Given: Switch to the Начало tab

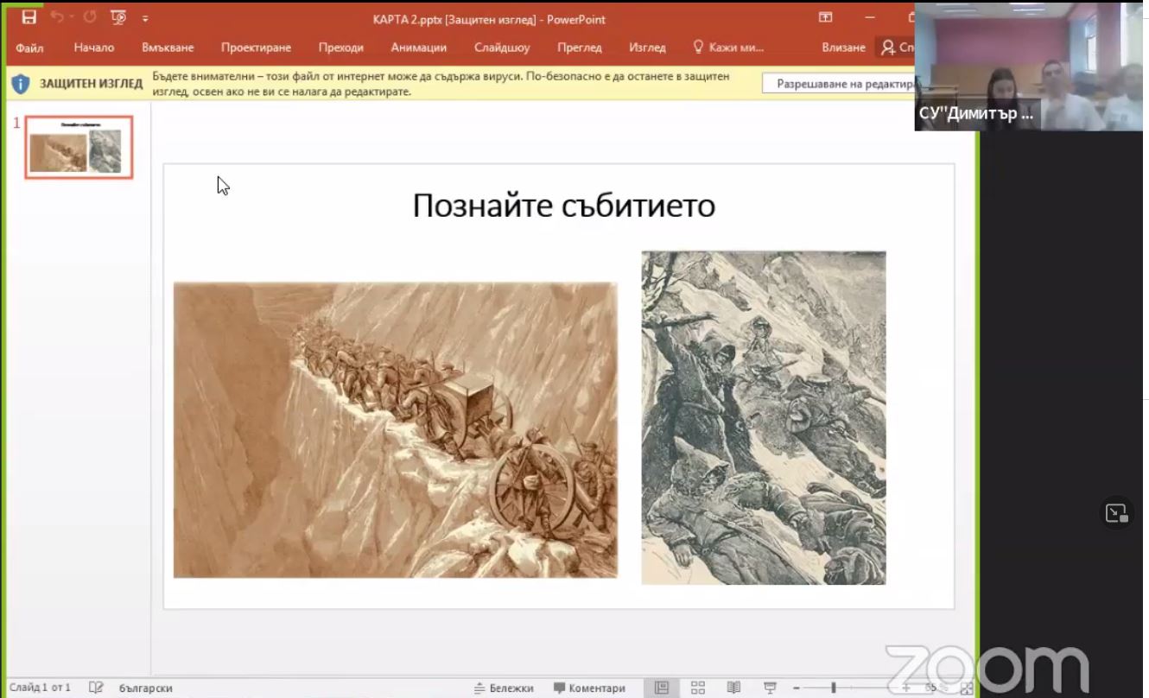Looking at the screenshot, I should click(94, 48).
